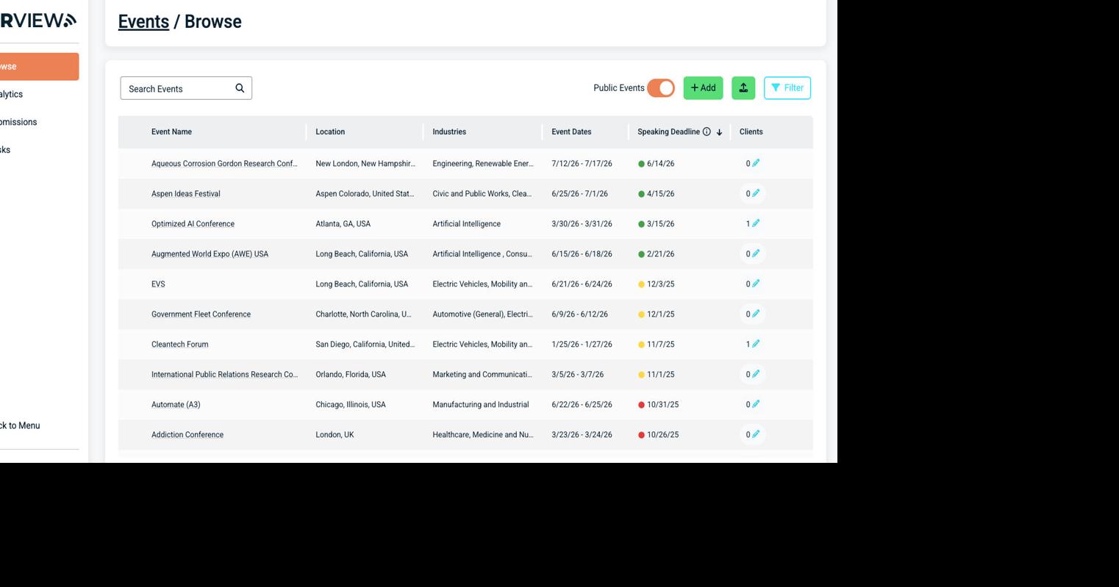The image size is (1119, 587).
Task: Sort by the Event Name column header
Action: click(x=171, y=132)
